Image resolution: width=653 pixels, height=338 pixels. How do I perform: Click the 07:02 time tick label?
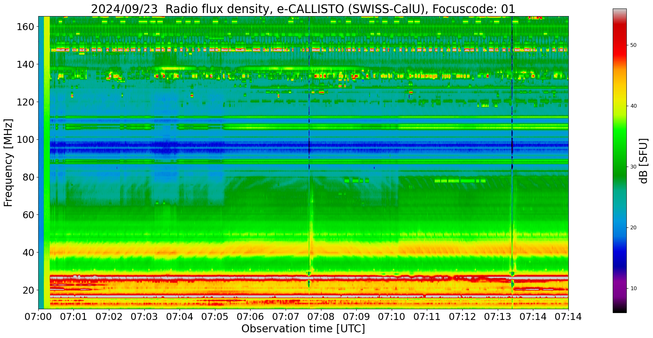pos(109,316)
